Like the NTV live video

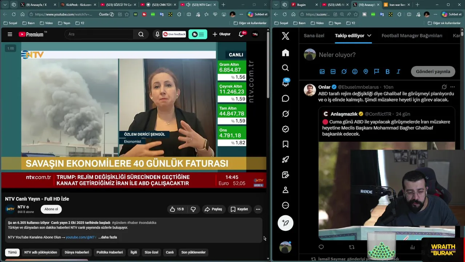pos(177,209)
